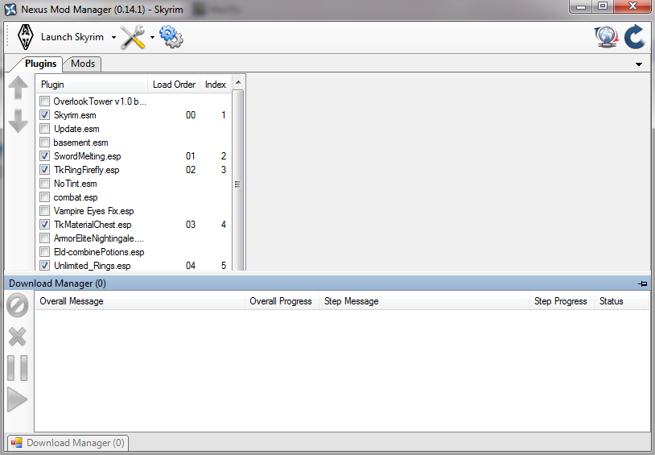This screenshot has width=655, height=455.
Task: Select Vampire Eyes Fix.esp plugin name
Action: click(x=93, y=211)
